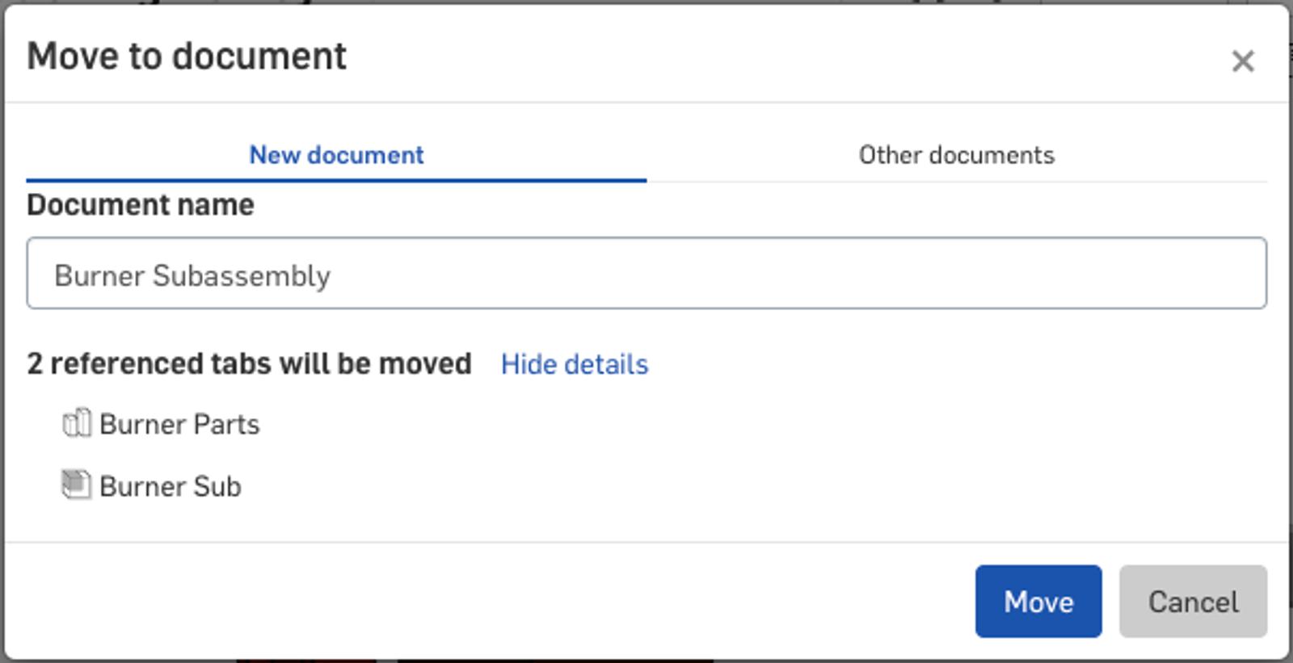Select the Burner Parts tab entry
Screen dimensions: 1293x663
coord(179,424)
